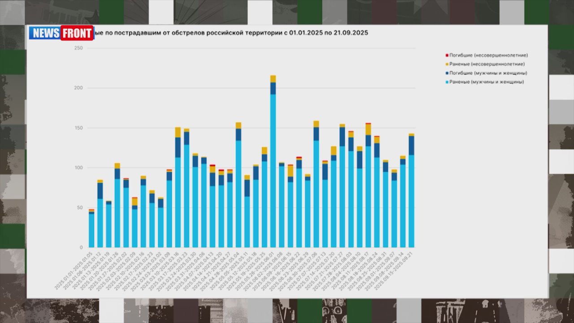Viewport: 574px width, 323px height.
Task: Select the last bar for 2025.09.15-2025.09.21
Action: point(412,190)
